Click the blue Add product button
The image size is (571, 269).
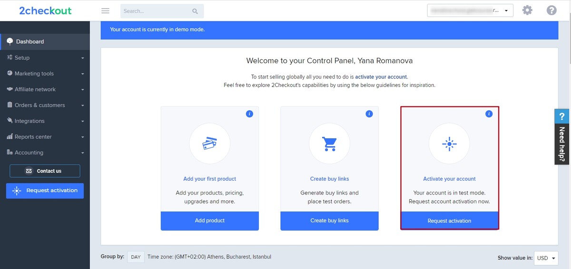coord(210,221)
